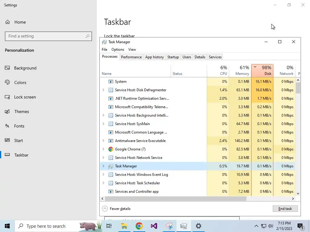
Task: Switch to the Performance tab
Action: pos(131,57)
